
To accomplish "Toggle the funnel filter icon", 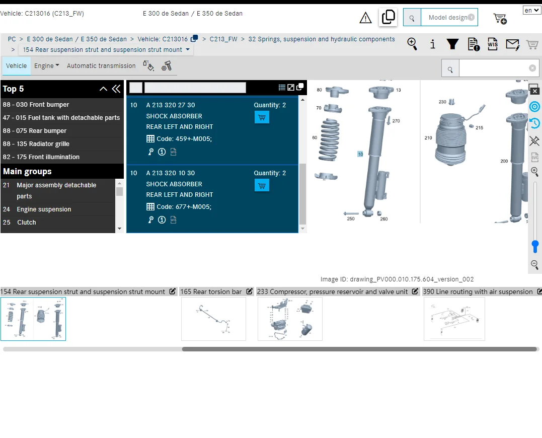I will pos(452,44).
